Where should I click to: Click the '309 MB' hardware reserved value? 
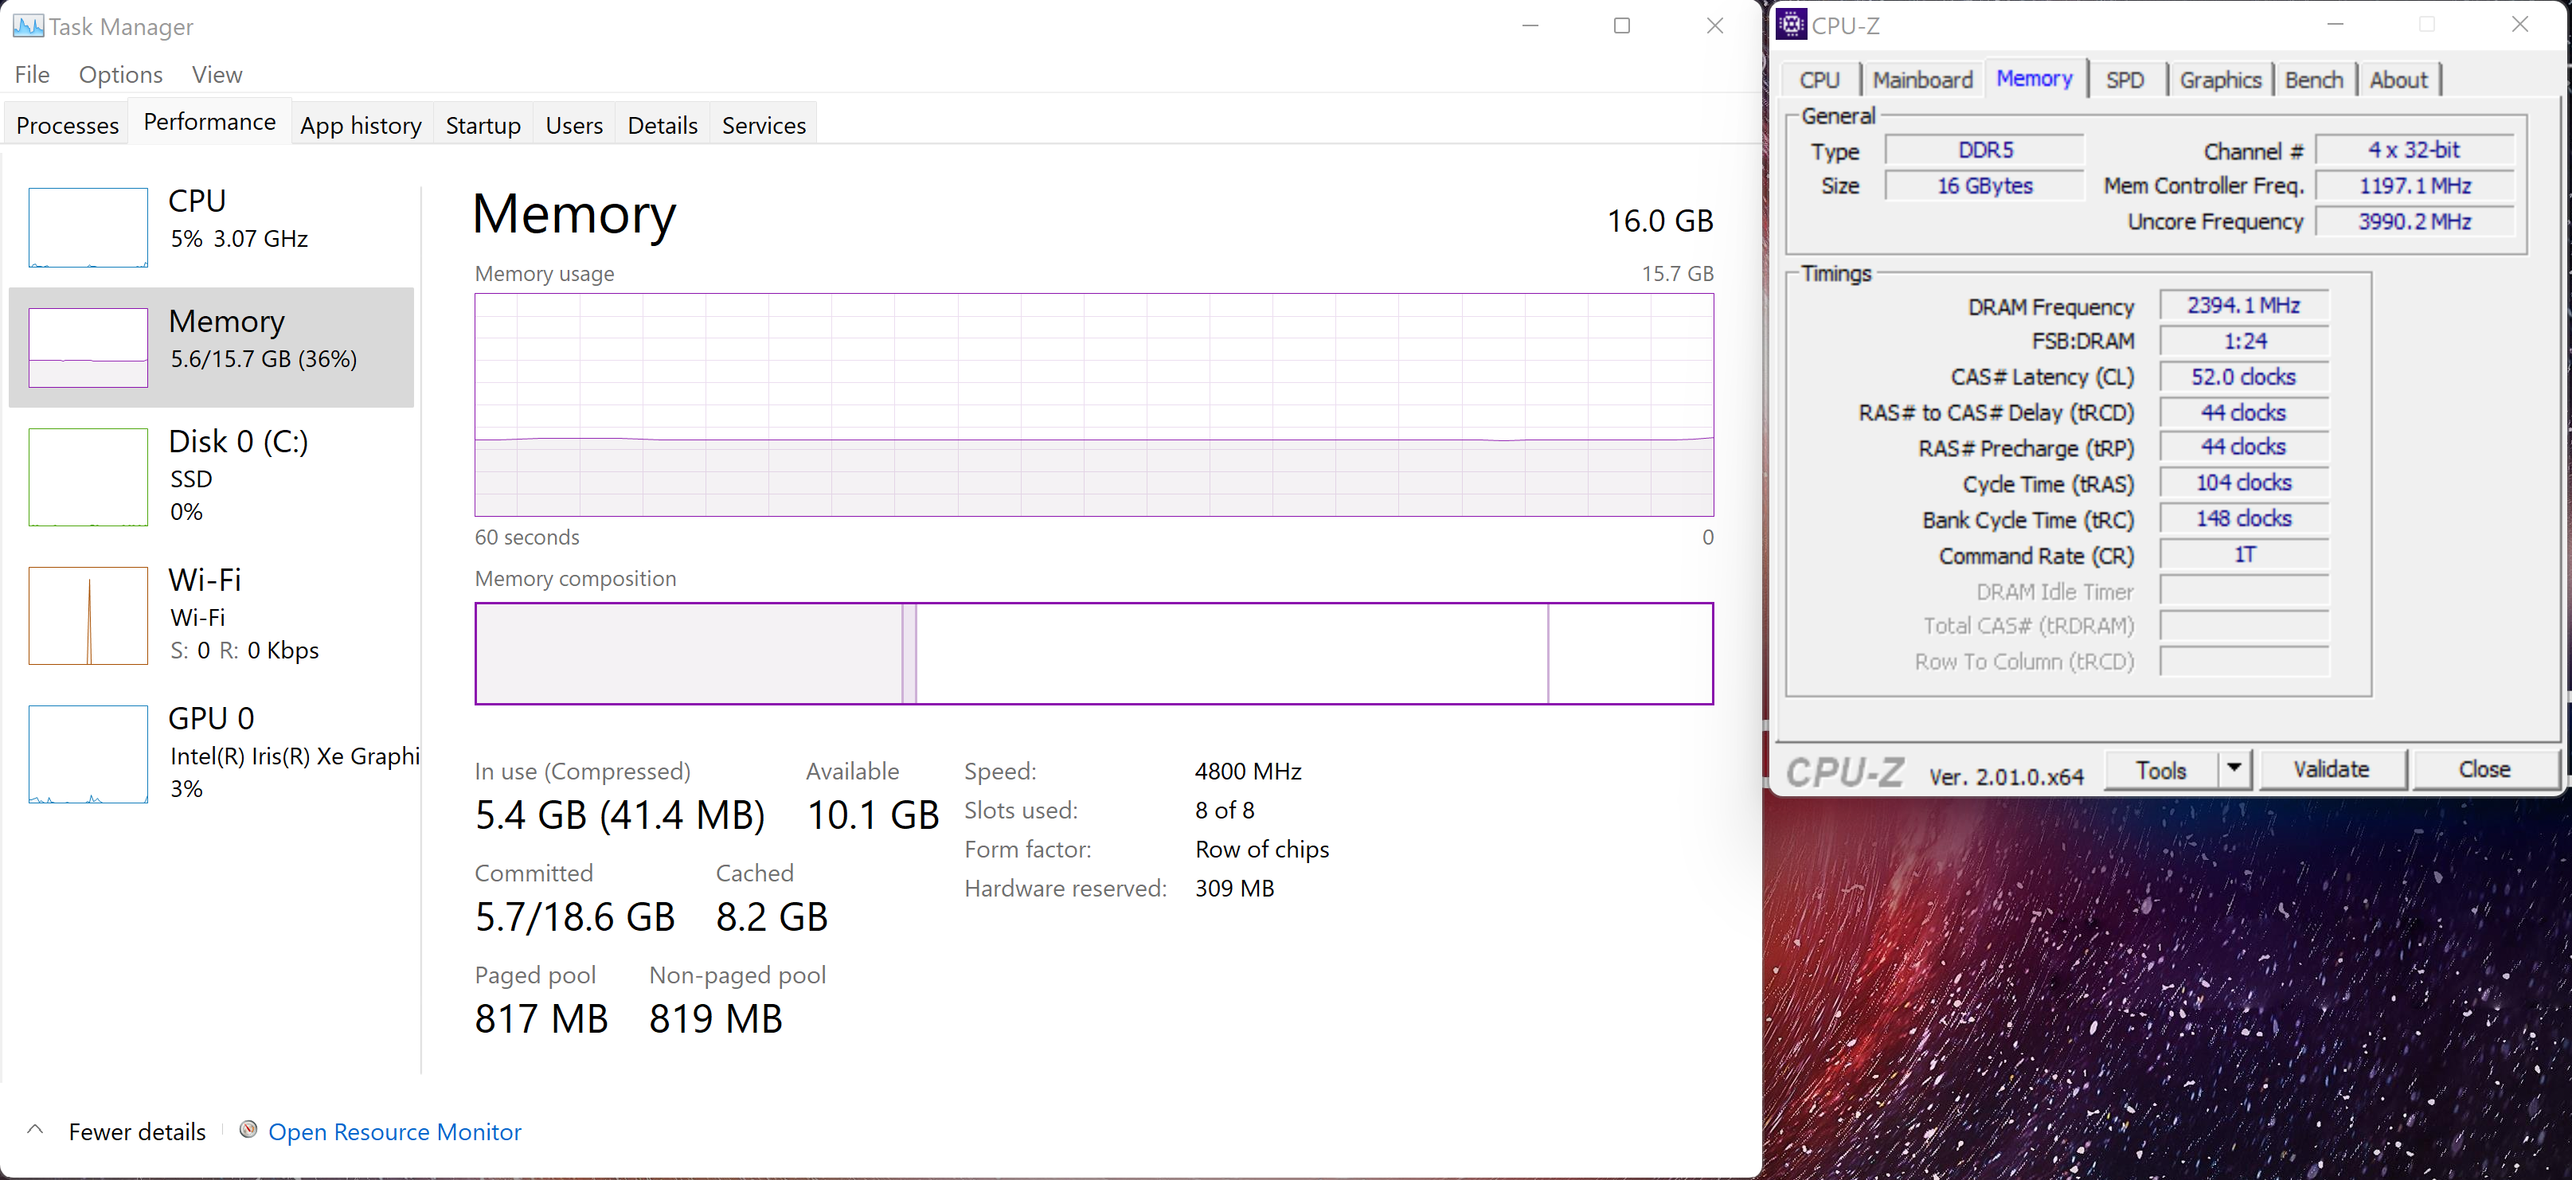[x=1234, y=888]
